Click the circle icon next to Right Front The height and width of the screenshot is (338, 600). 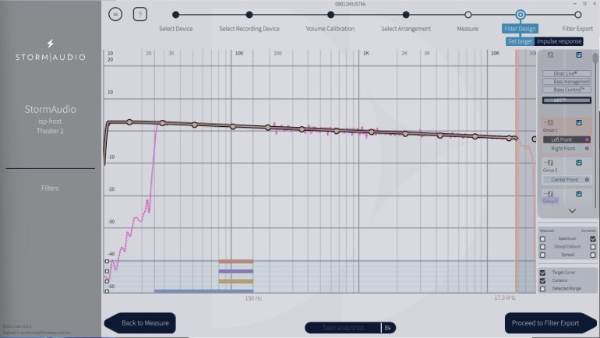pyautogui.click(x=587, y=149)
